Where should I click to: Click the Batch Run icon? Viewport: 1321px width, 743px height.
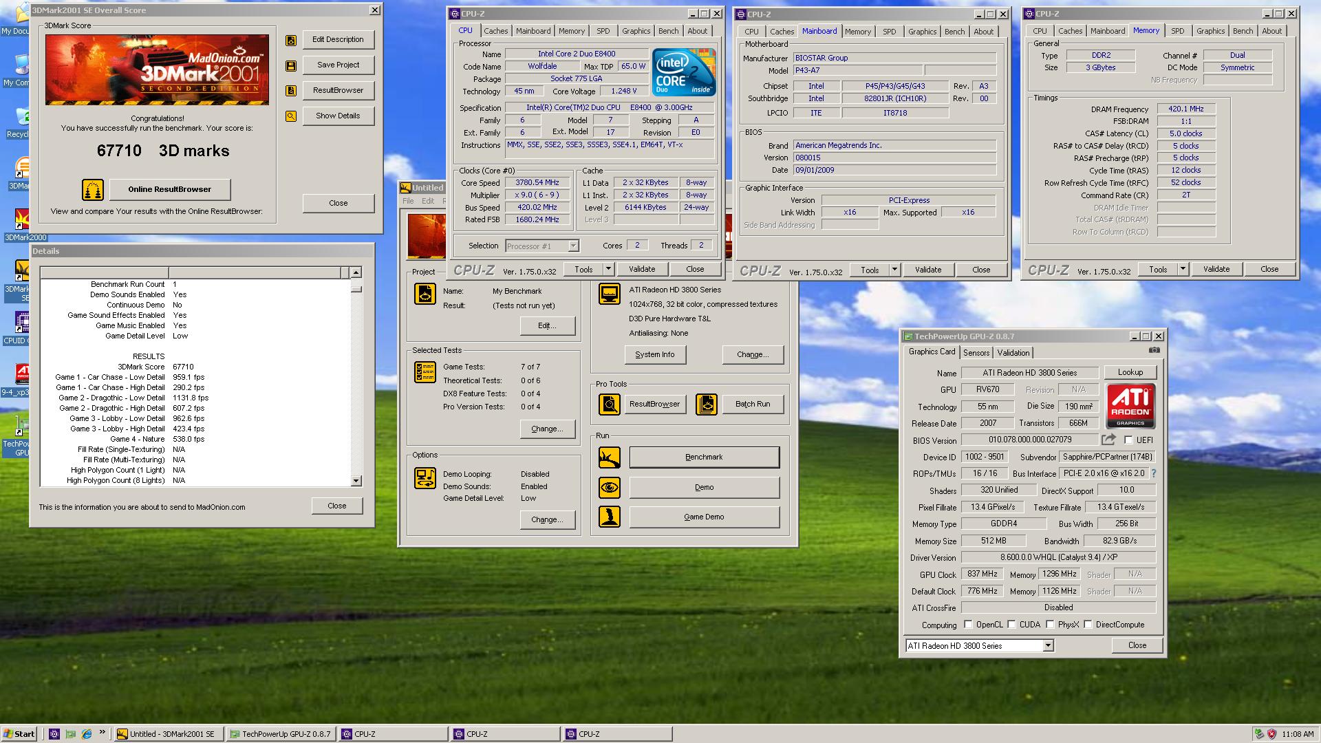coord(707,405)
